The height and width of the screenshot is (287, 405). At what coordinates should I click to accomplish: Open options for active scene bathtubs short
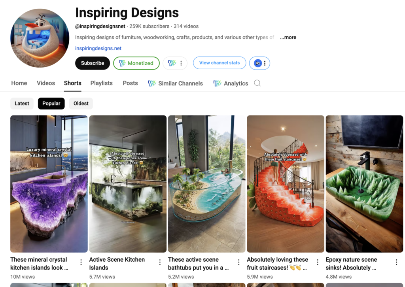pos(238,262)
